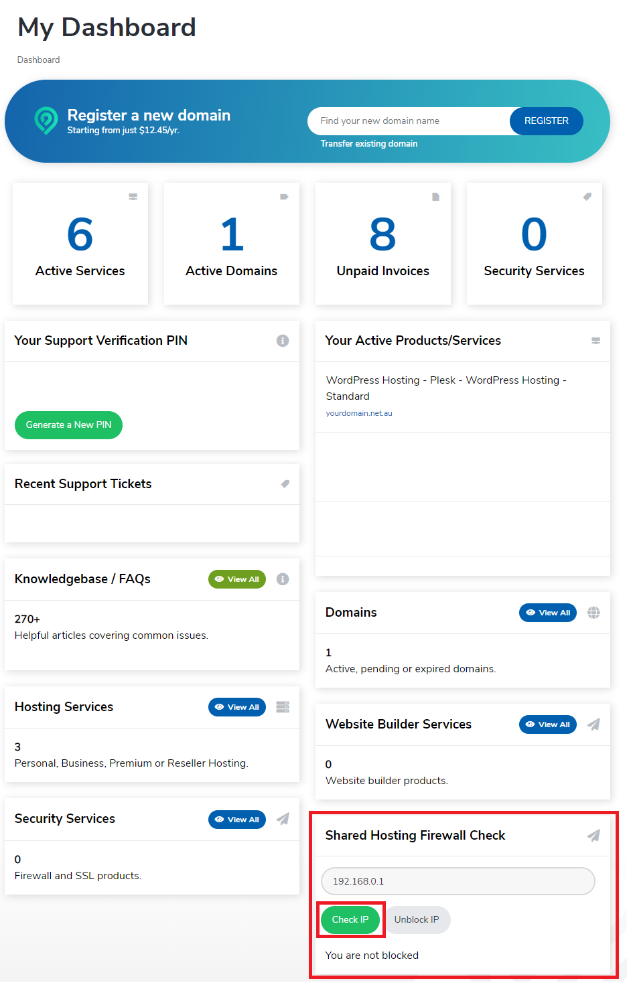The height and width of the screenshot is (991, 631).
Task: Generate a New PIN
Action: 68,425
